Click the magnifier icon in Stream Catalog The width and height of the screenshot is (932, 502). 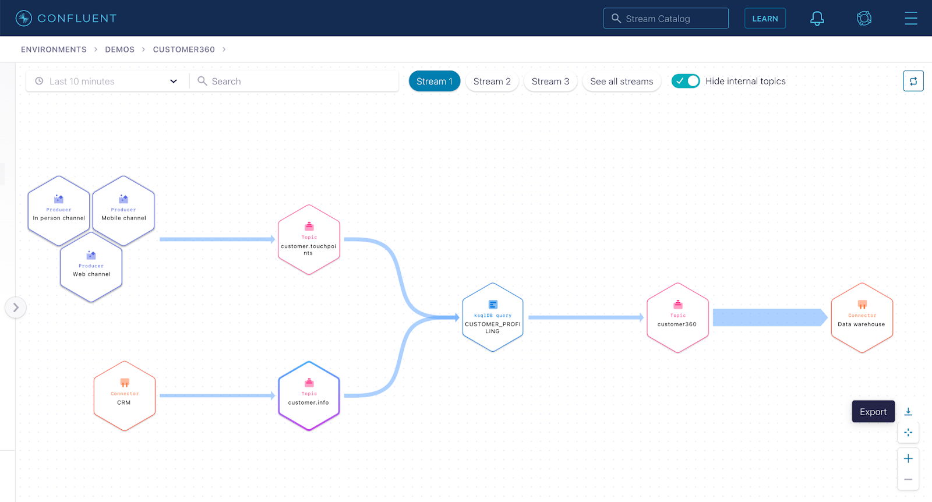pos(616,19)
